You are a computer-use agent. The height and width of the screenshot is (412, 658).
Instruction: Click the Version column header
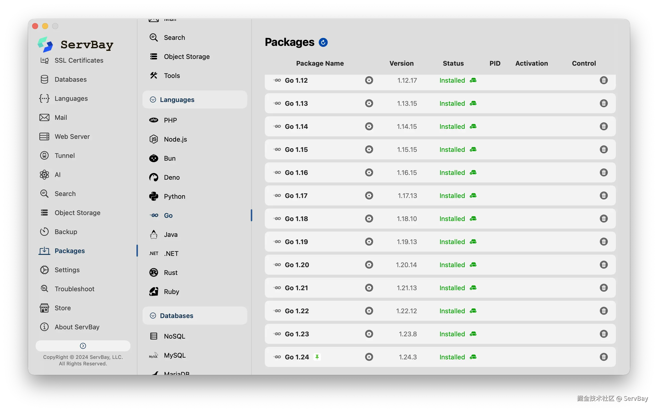pyautogui.click(x=401, y=63)
